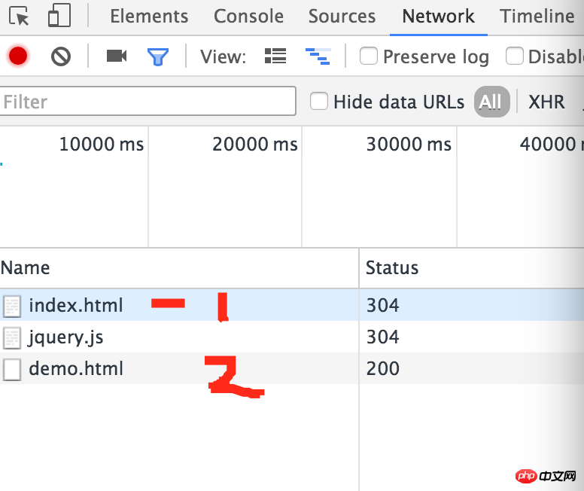Toggle the device toolbar icon

pos(59,17)
